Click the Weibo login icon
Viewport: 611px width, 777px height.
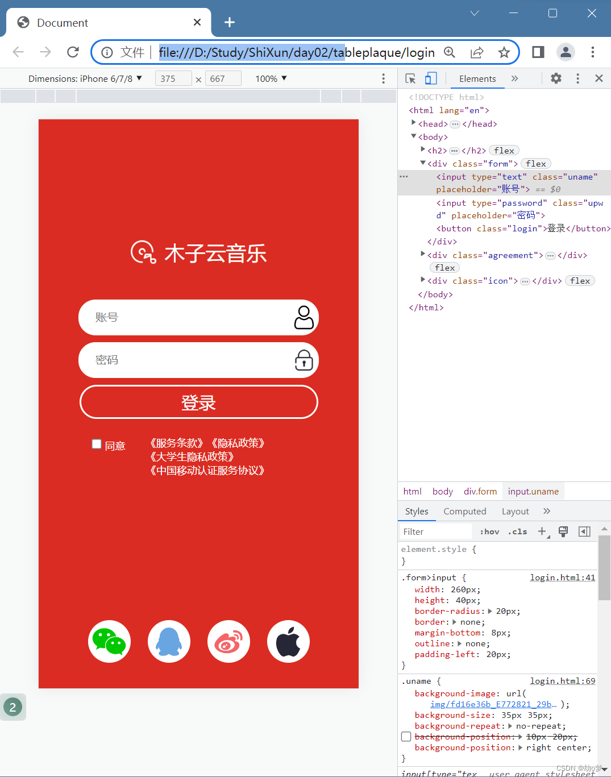pyautogui.click(x=228, y=641)
